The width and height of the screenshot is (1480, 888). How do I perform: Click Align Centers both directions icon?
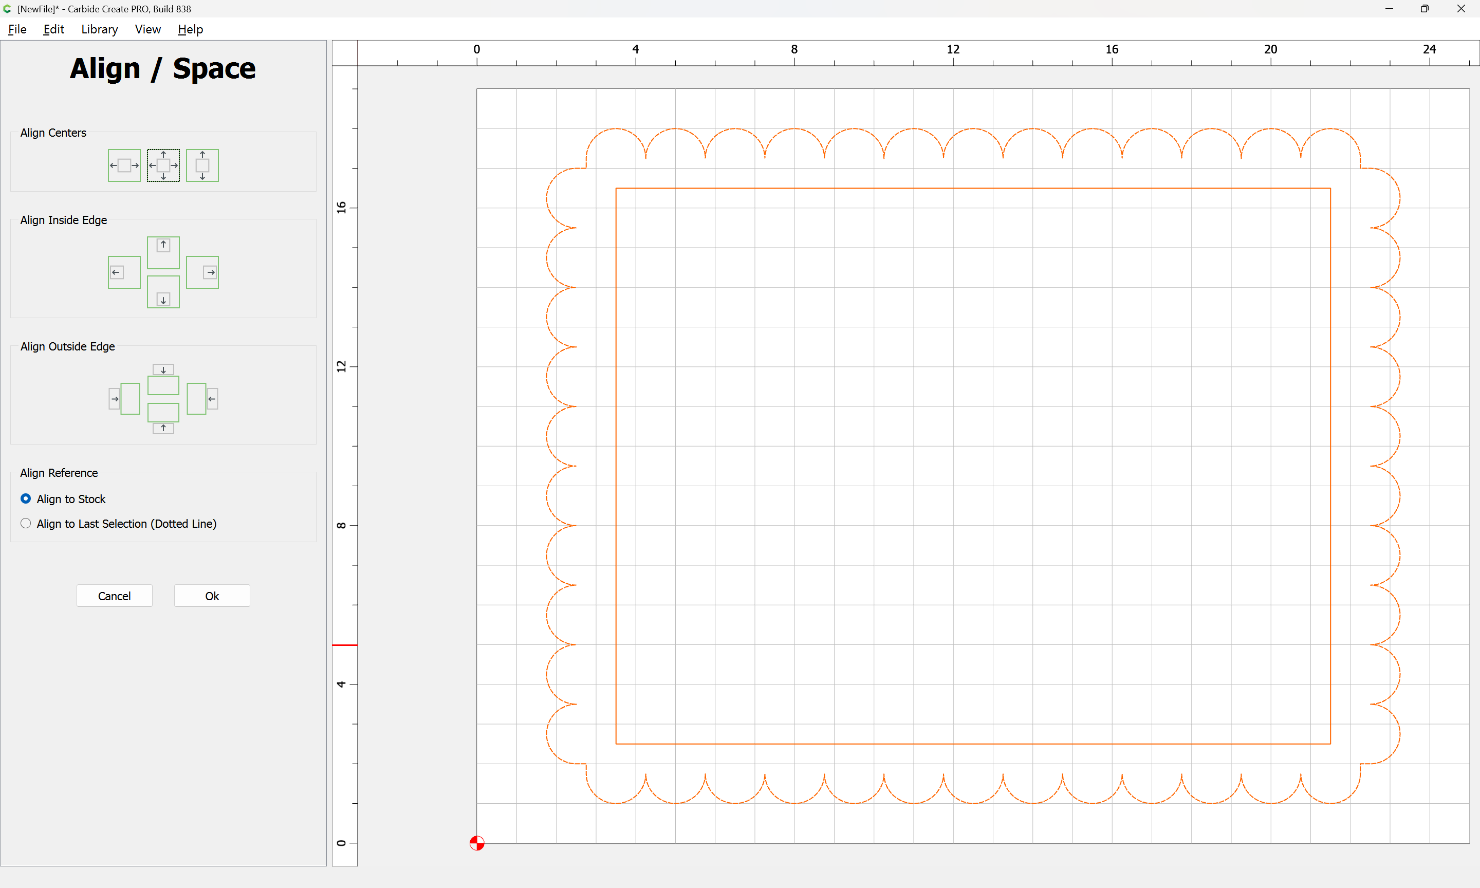pyautogui.click(x=163, y=165)
